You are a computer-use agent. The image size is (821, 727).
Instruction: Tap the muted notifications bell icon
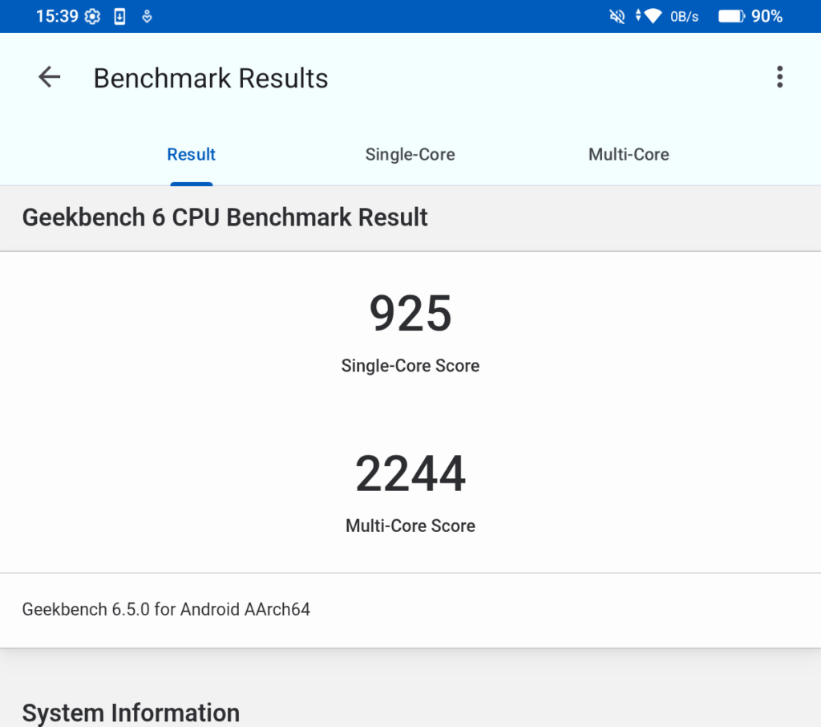(x=617, y=16)
